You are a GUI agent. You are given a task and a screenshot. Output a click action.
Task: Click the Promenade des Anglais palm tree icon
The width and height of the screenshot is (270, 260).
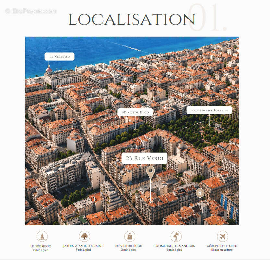[x=176, y=236]
